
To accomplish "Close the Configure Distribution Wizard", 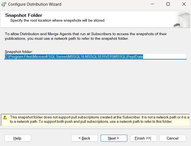I will coord(184,4).
